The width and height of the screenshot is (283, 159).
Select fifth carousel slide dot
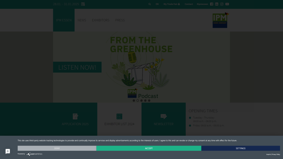[149, 100]
